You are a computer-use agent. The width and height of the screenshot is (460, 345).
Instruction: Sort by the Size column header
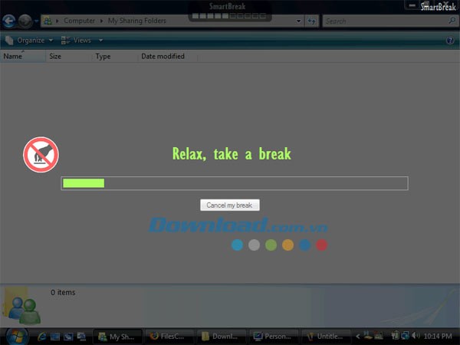pyautogui.click(x=68, y=56)
